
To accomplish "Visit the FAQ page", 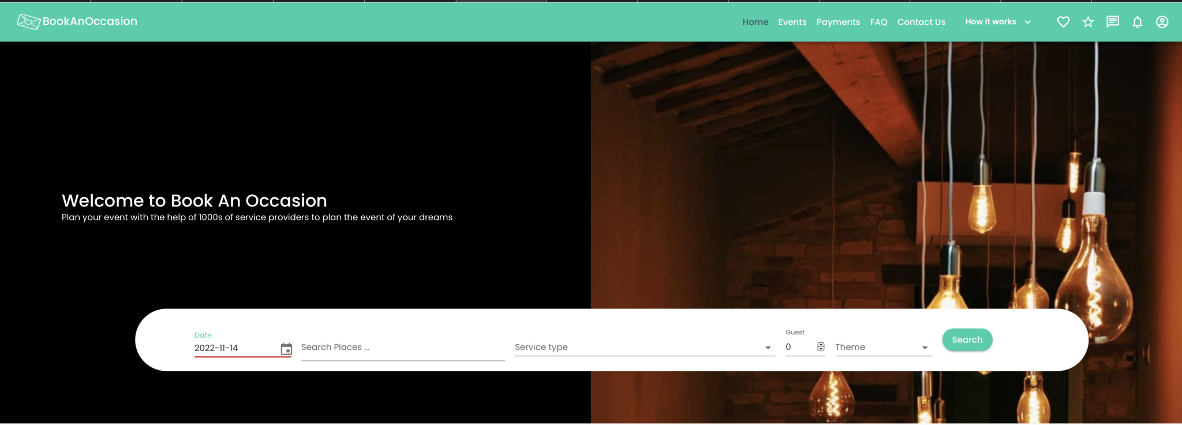I will [x=878, y=22].
